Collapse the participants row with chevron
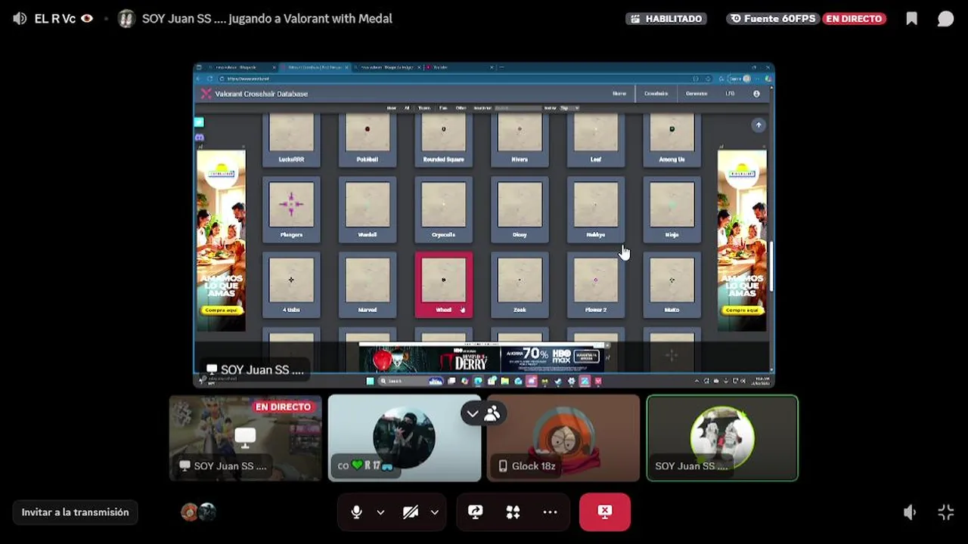 473,413
